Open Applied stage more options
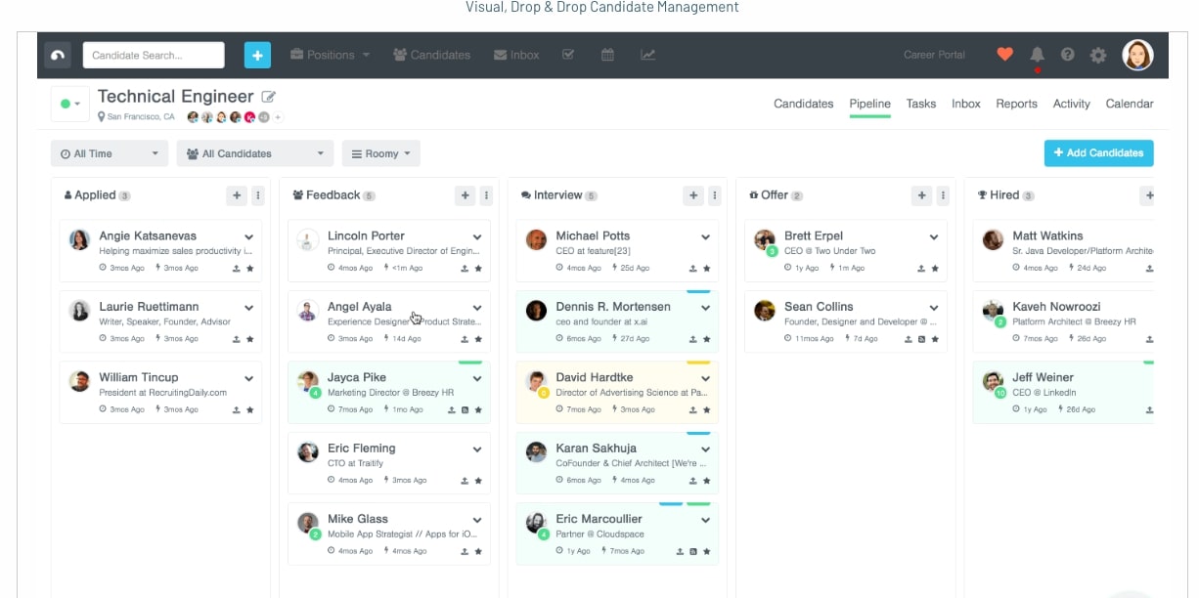Screen dimensions: 1199x598 [x=258, y=195]
